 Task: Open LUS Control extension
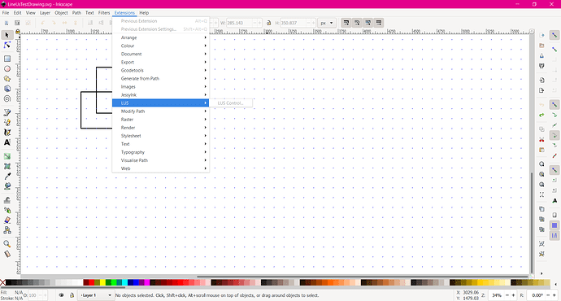point(230,103)
